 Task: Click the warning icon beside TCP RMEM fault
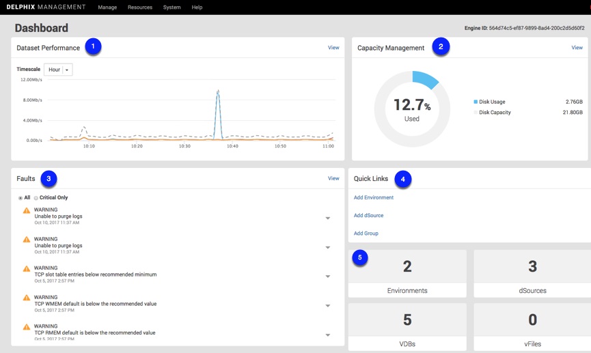pos(27,328)
